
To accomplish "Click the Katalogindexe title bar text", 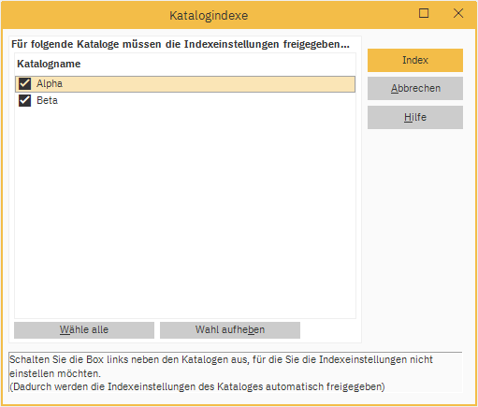I will (209, 16).
